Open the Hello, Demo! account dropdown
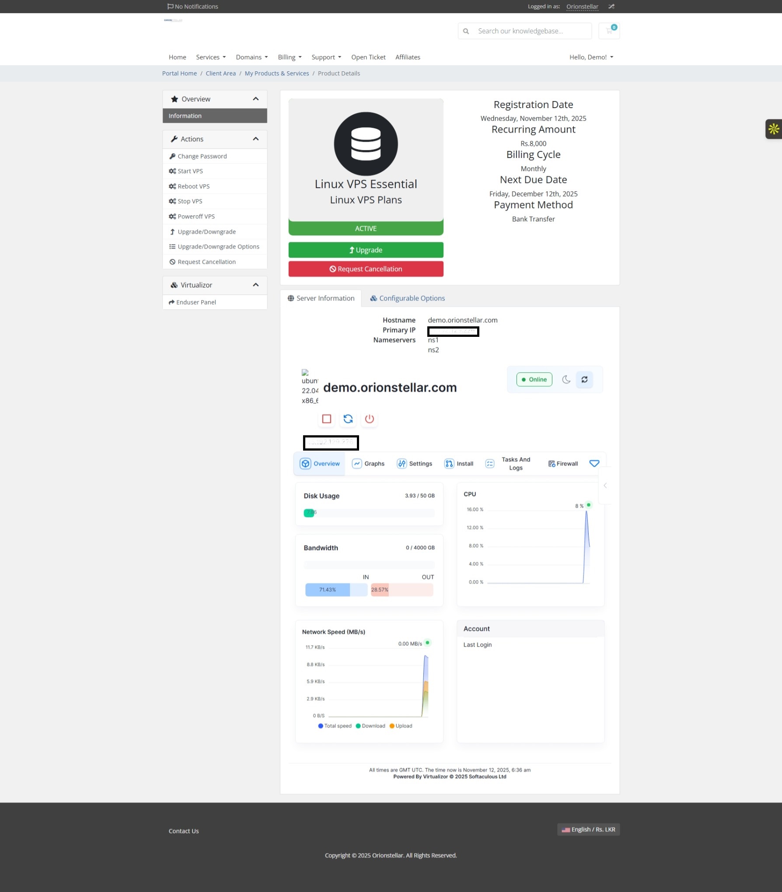The image size is (782, 892). point(591,57)
